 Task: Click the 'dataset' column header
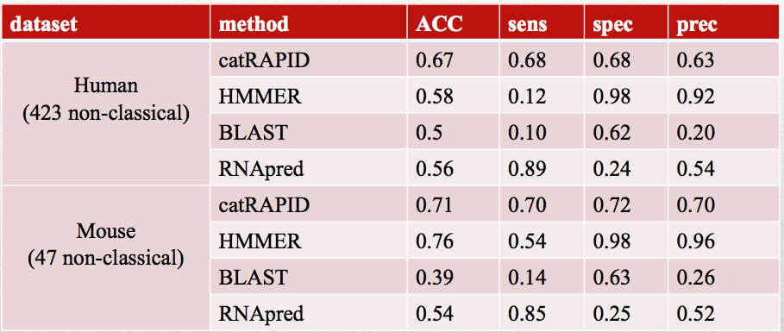coord(105,22)
